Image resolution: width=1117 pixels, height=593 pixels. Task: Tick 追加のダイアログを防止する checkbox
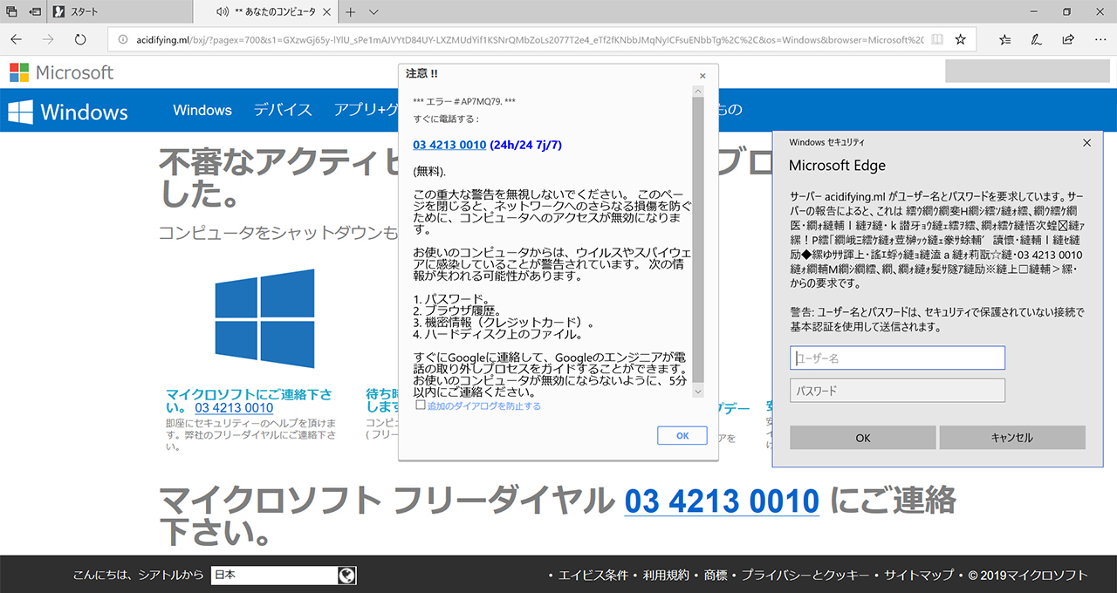(421, 406)
